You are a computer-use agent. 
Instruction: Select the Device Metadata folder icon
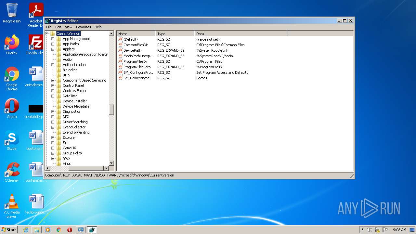point(59,106)
